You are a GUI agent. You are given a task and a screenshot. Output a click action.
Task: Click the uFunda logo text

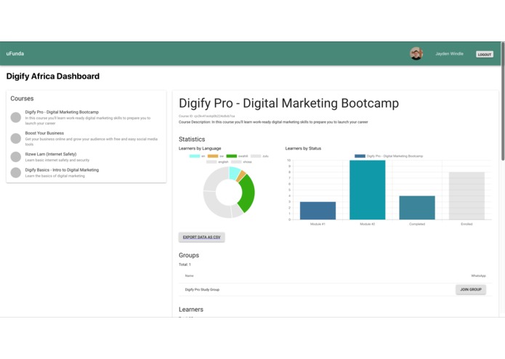15,54
